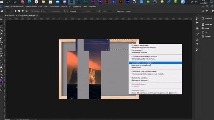Select the Hand tool
This screenshot has height=120, width=214.
coord(1,67)
